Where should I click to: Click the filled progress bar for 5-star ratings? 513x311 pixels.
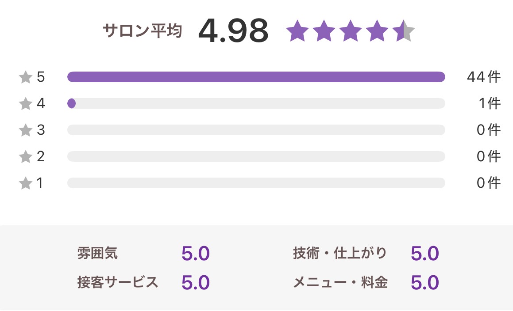[257, 77]
